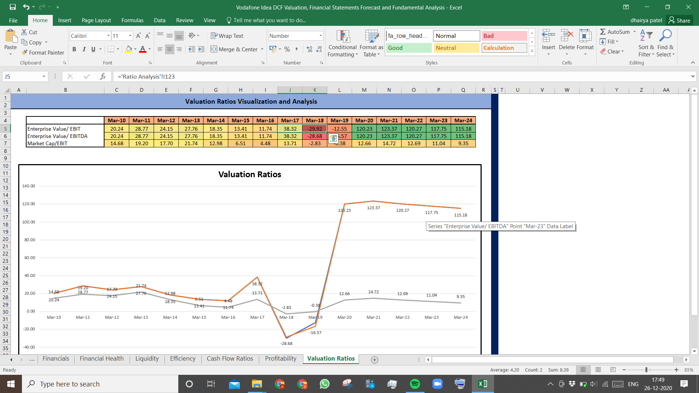Switch to the Formulas ribbon tab
The width and height of the screenshot is (699, 393).
coord(133,20)
